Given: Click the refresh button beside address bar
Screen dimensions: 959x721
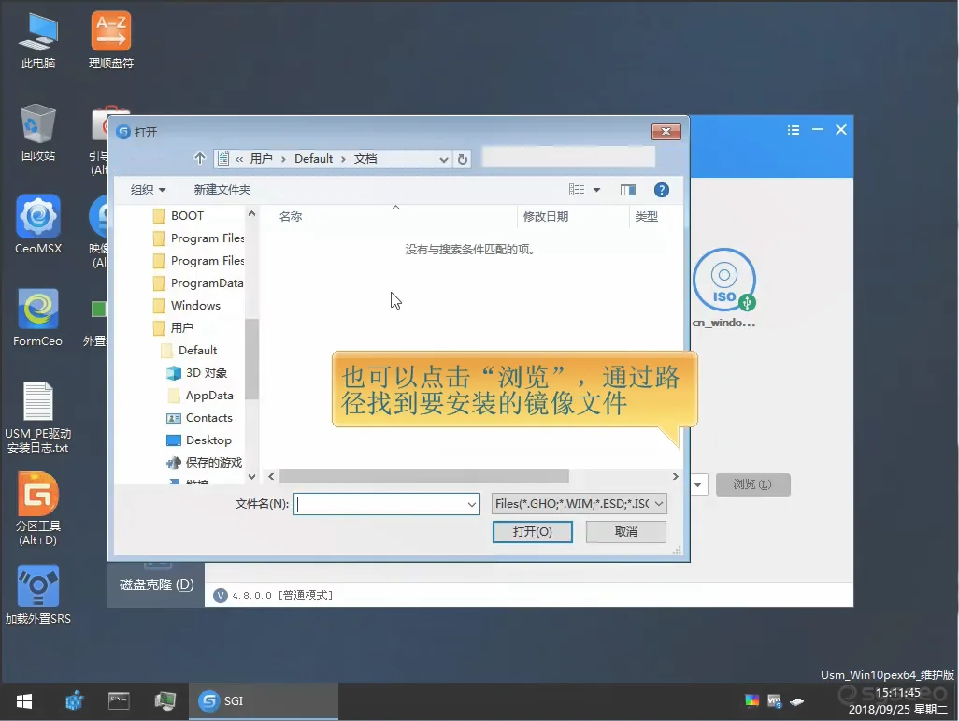Looking at the screenshot, I should (463, 159).
